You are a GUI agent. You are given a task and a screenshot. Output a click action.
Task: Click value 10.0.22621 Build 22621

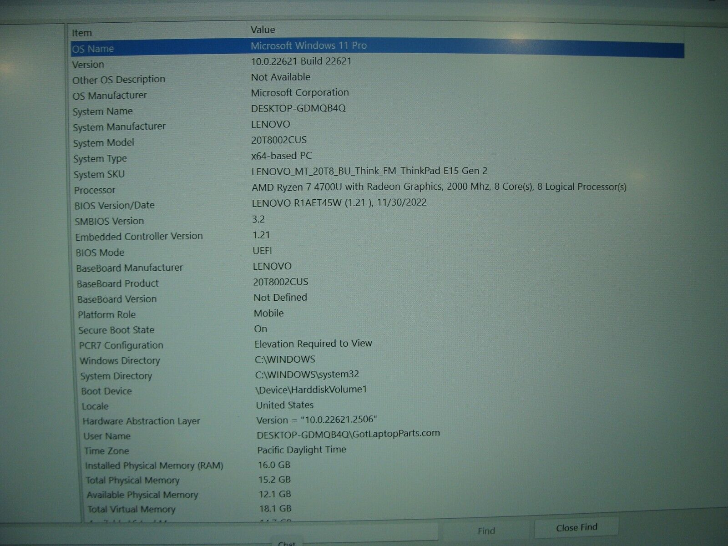pyautogui.click(x=301, y=61)
